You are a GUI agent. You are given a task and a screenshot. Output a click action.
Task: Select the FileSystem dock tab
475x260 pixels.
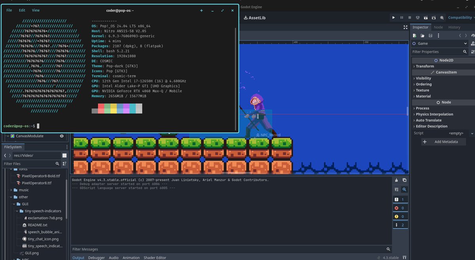13,147
